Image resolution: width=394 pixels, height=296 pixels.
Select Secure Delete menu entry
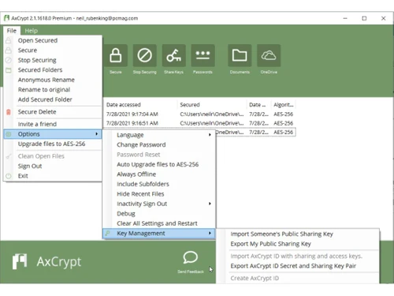point(53,112)
